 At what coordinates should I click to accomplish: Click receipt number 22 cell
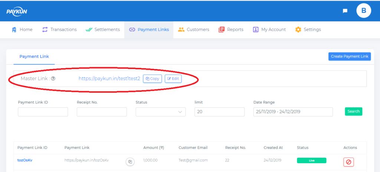pos(227,160)
